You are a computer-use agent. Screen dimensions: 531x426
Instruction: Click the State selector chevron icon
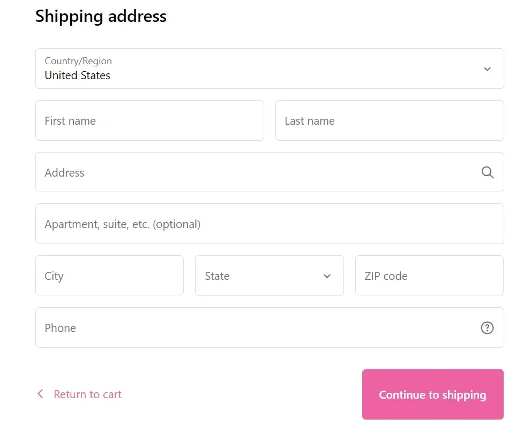pyautogui.click(x=327, y=276)
